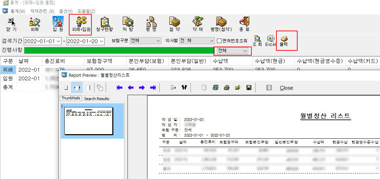Click the 출력 print icon

click(284, 40)
